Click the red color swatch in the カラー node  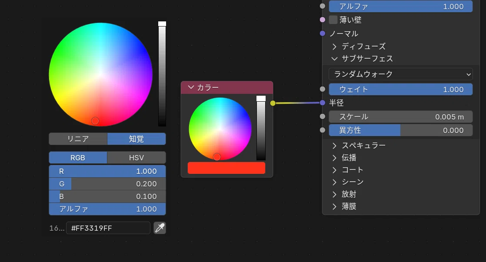click(x=226, y=168)
